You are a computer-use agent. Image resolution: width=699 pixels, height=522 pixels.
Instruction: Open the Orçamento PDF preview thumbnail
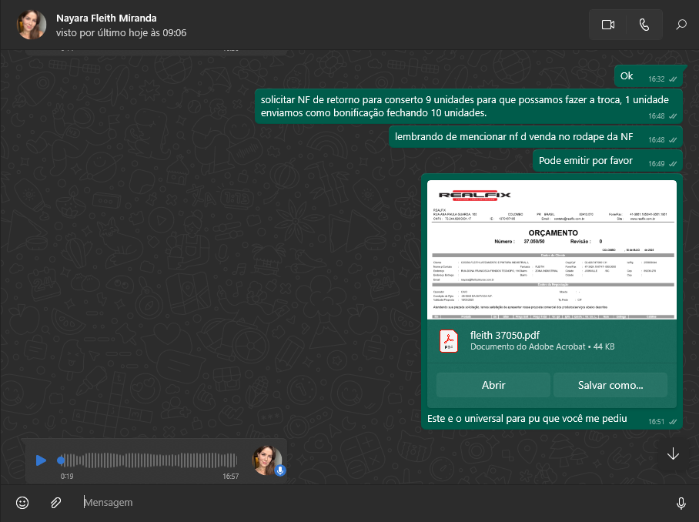tap(552, 249)
